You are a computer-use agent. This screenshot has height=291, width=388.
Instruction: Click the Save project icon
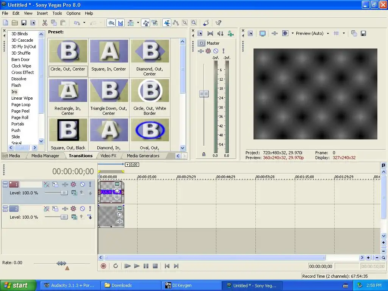(x=24, y=23)
